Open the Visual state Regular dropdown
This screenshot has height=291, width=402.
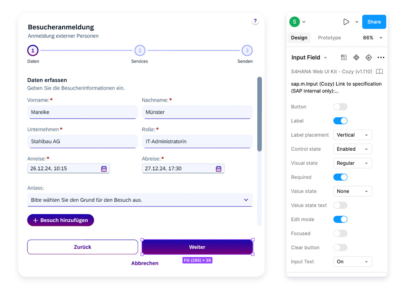353,163
